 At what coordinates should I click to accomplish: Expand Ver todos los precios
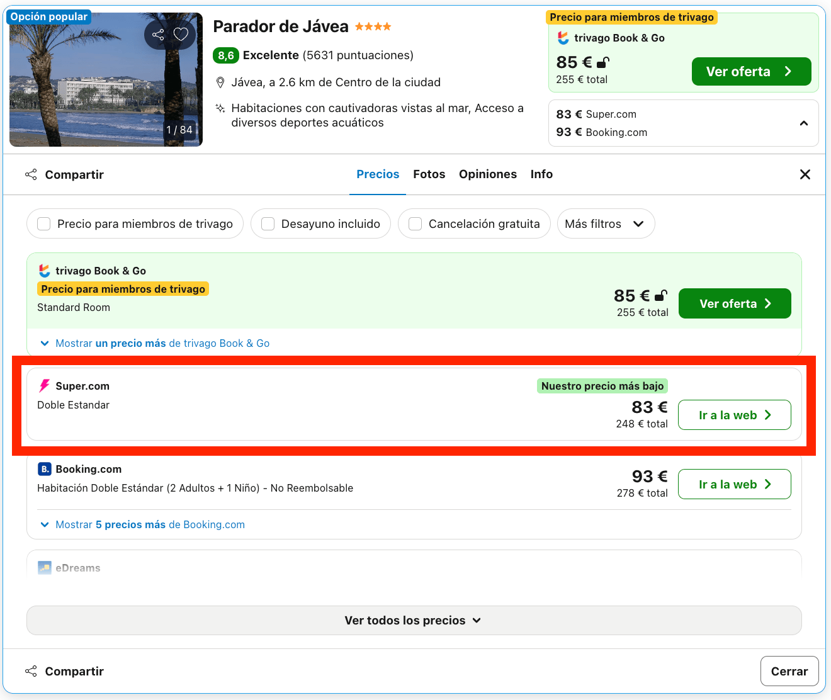pyautogui.click(x=414, y=620)
